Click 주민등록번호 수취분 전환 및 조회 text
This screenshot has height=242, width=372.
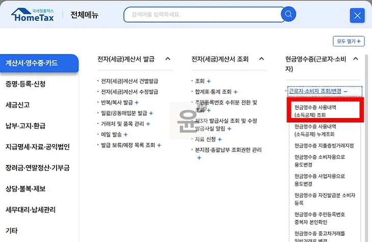tap(226, 106)
